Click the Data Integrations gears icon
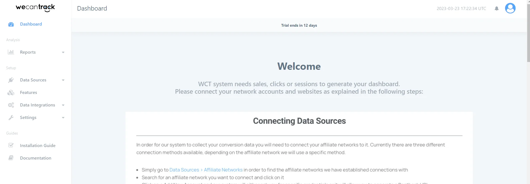Image resolution: width=530 pixels, height=184 pixels. pyautogui.click(x=11, y=105)
